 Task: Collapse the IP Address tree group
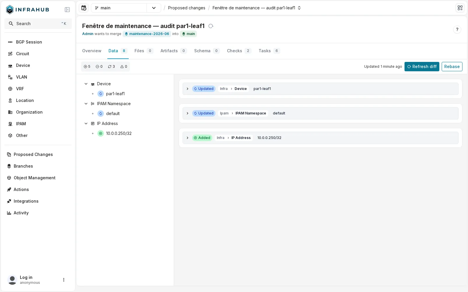coord(86,124)
